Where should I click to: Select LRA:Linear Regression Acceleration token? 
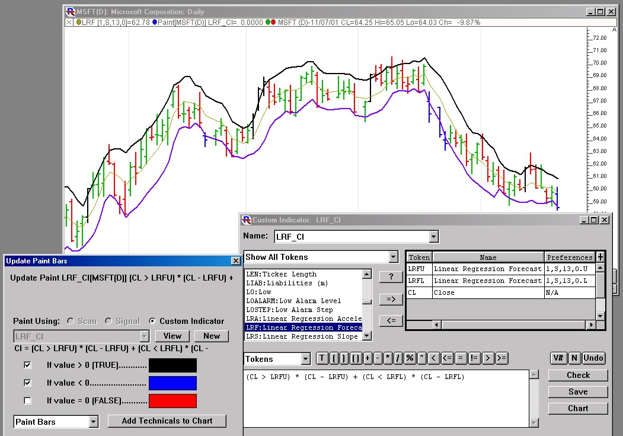click(303, 319)
